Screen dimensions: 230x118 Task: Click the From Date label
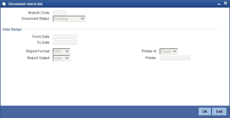(x=41, y=37)
